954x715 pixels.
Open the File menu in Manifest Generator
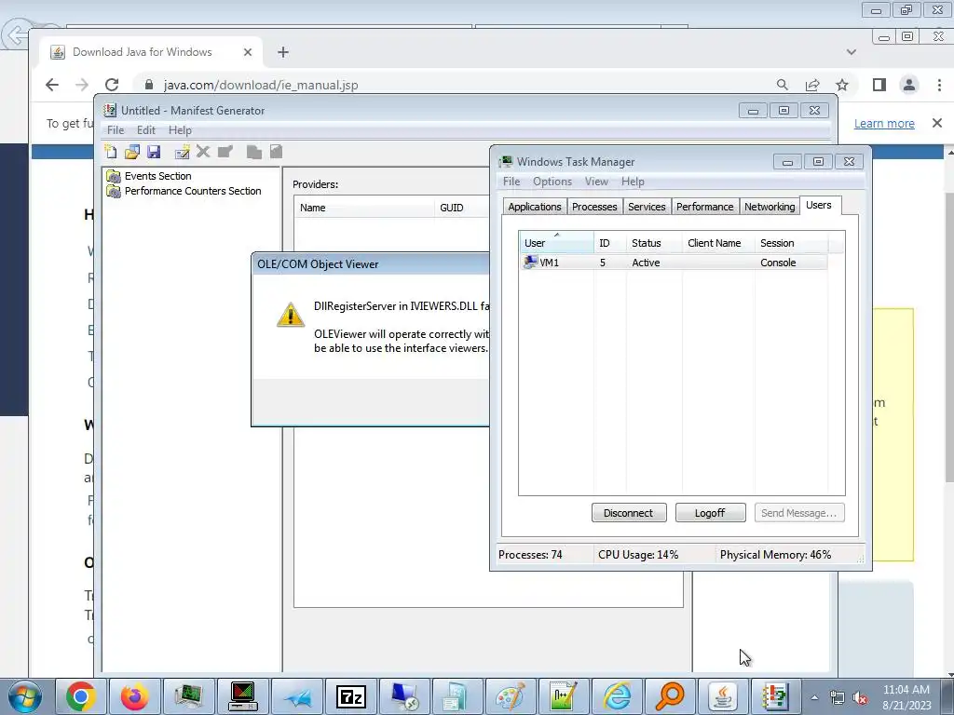coord(116,130)
